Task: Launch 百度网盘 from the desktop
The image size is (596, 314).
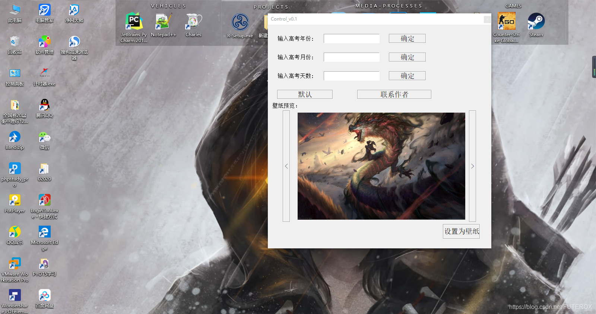Action: click(44, 299)
